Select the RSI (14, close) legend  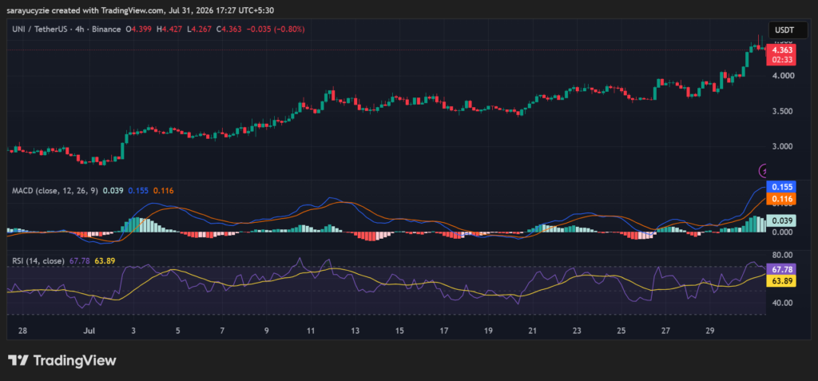click(x=38, y=261)
